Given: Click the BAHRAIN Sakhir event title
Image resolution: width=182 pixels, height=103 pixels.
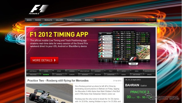Looking at the screenshot, I should 136,85.
